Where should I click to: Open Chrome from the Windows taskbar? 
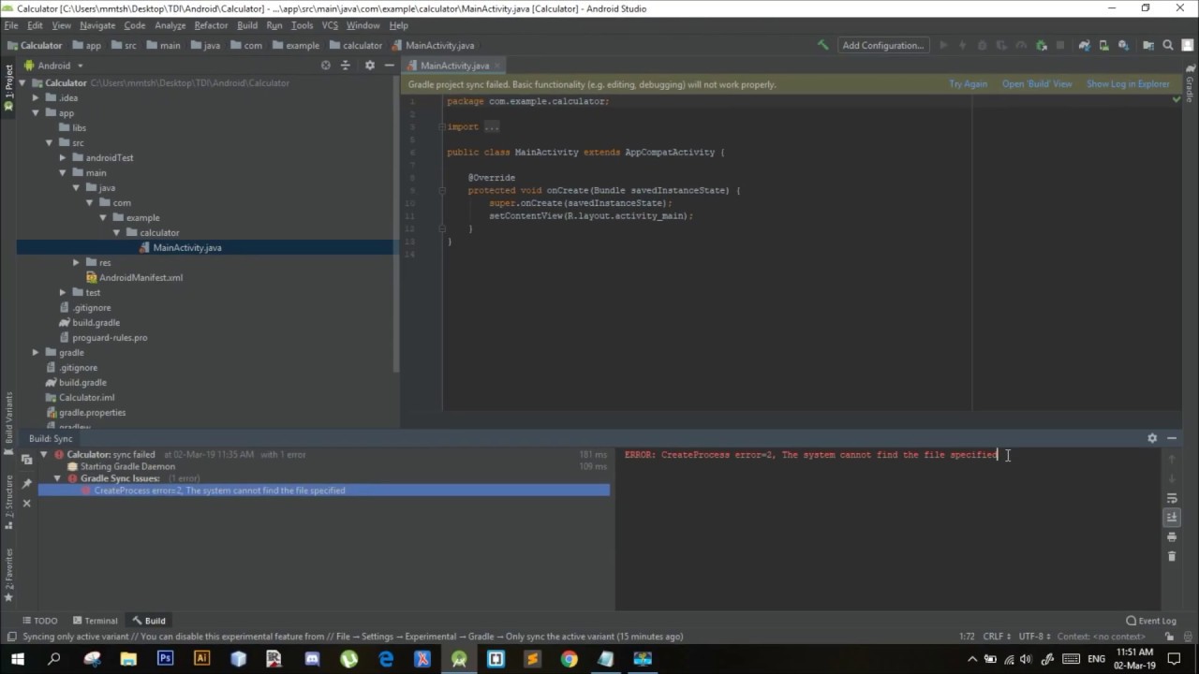569,659
